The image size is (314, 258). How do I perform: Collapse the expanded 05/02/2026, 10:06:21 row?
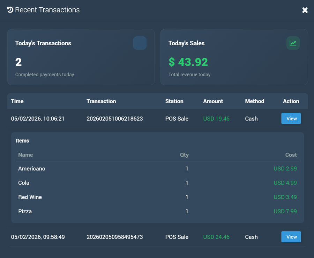coord(38,119)
